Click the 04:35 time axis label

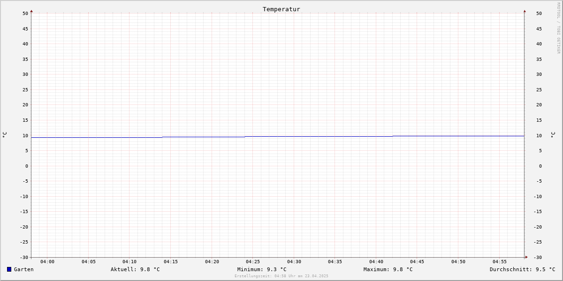(x=335, y=261)
